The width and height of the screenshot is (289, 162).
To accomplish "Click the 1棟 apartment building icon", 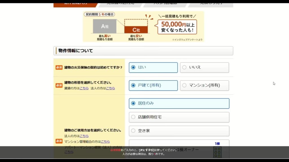I will click(217, 150).
